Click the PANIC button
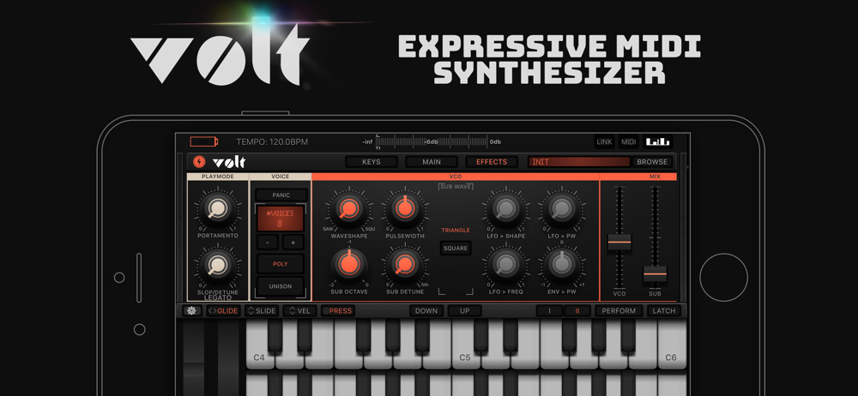The width and height of the screenshot is (858, 396). click(281, 195)
